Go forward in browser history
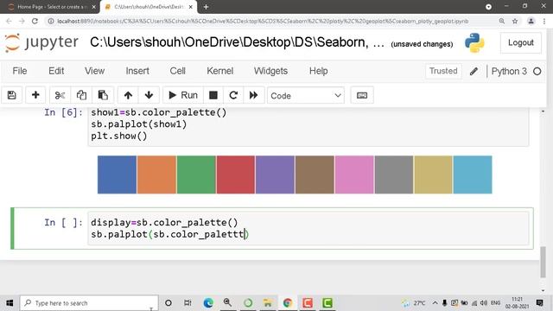Viewport: 553px width, 311px height. click(x=22, y=21)
